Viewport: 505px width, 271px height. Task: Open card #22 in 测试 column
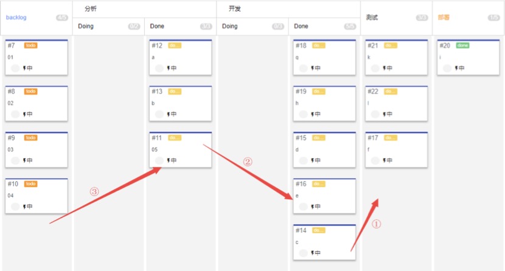tap(396, 103)
